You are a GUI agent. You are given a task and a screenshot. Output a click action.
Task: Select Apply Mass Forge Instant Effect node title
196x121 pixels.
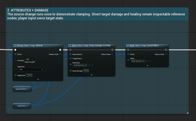pos(144,46)
